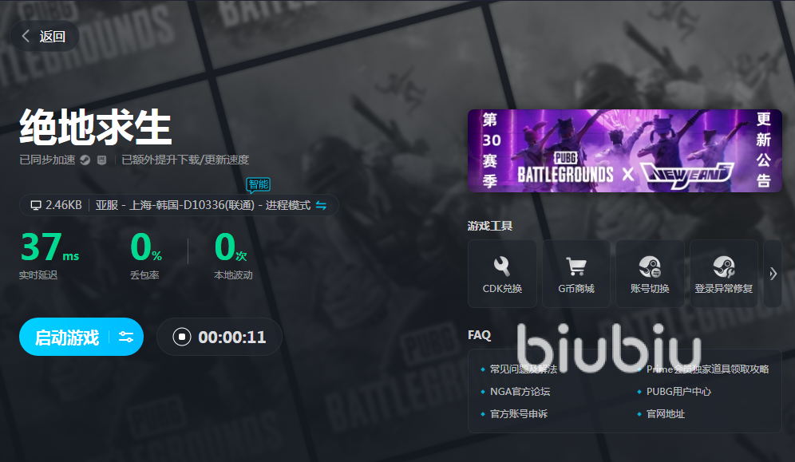Click the Steam platform icon beside 已同步加速
The image size is (795, 462).
point(84,160)
